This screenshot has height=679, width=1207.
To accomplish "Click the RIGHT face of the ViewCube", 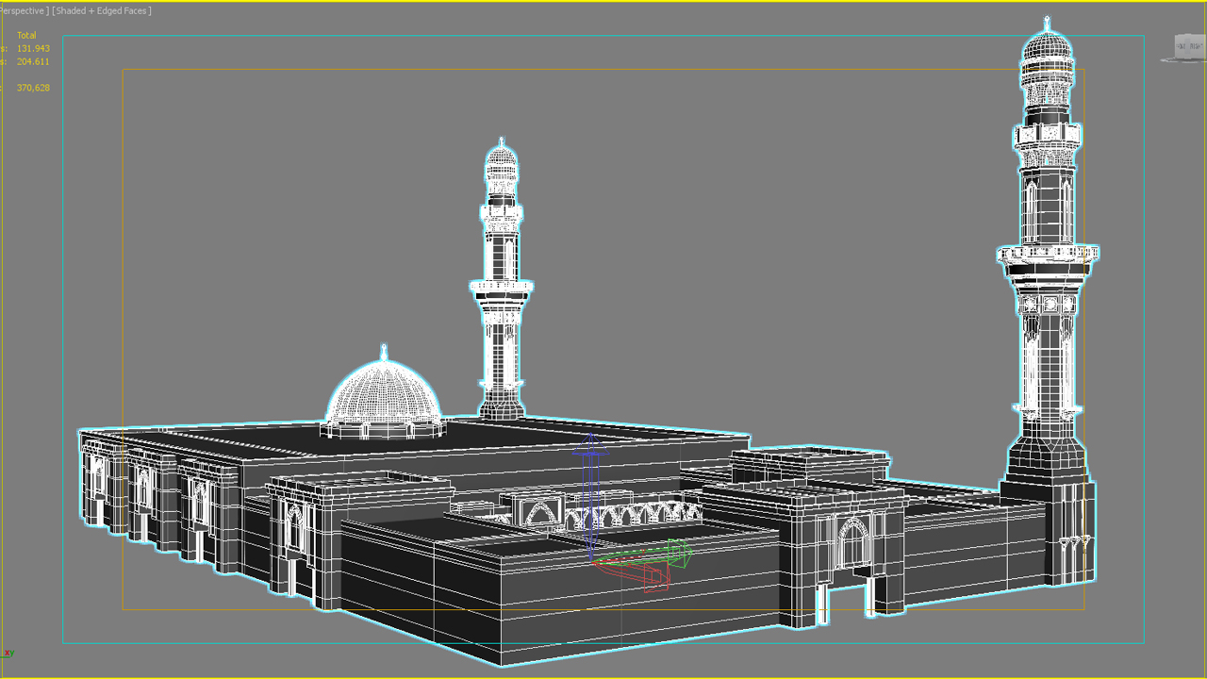I will pos(1197,45).
